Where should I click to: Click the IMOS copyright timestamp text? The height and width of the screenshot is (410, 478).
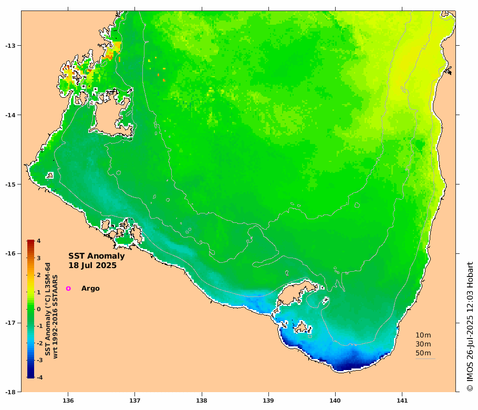point(470,326)
